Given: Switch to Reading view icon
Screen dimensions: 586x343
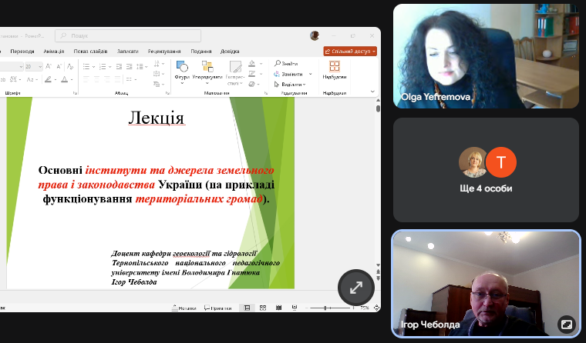Looking at the screenshot, I should (x=279, y=308).
